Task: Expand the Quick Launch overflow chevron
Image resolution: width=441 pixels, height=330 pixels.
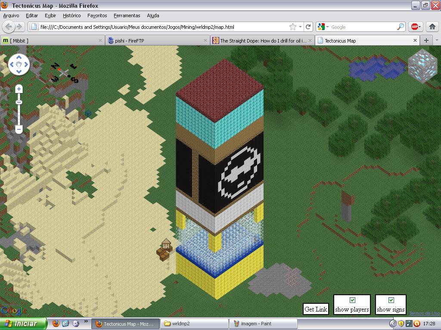Action: coord(86,321)
